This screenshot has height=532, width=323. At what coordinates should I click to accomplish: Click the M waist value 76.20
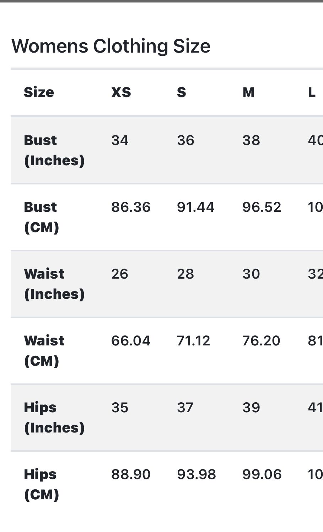(261, 341)
